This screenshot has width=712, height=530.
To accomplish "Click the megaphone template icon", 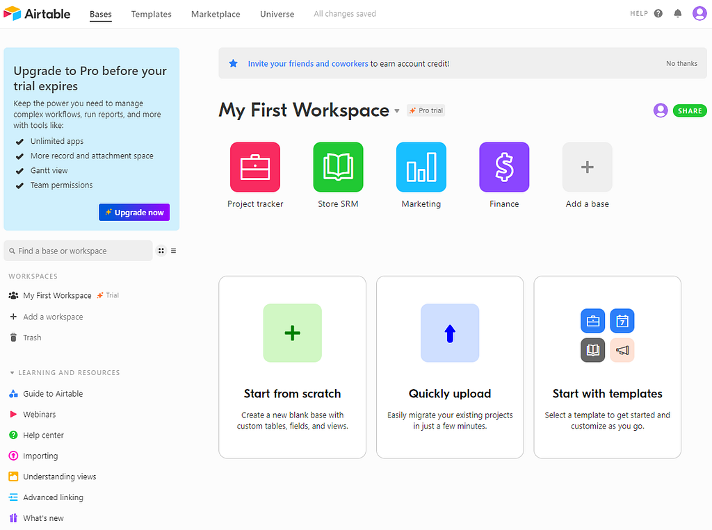I will coord(622,350).
